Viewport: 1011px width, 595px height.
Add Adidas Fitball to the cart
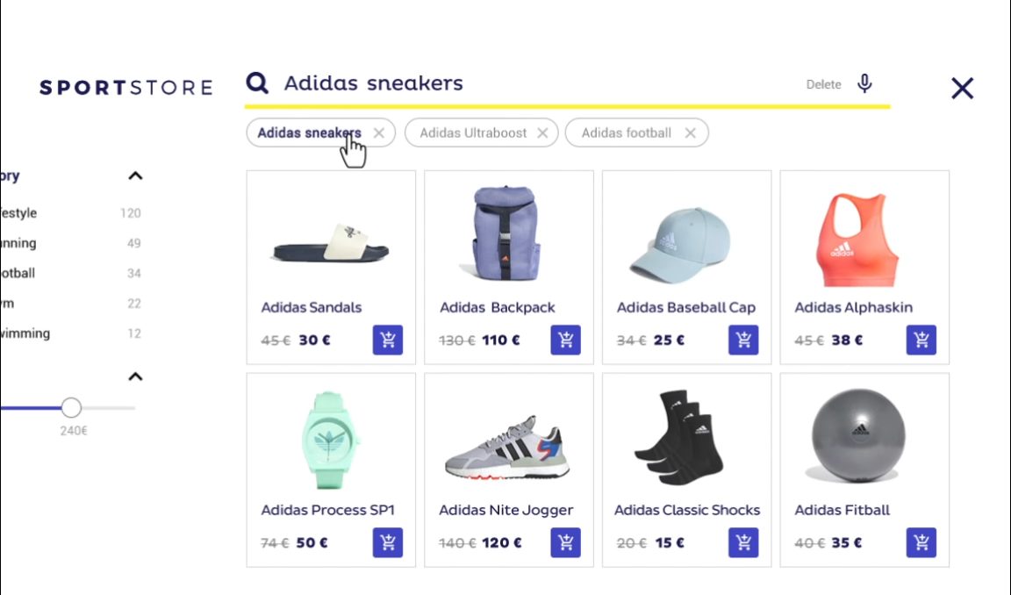click(x=921, y=542)
